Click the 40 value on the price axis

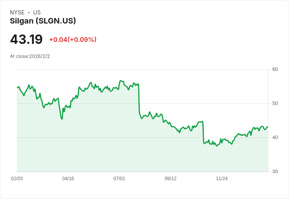[275, 137]
